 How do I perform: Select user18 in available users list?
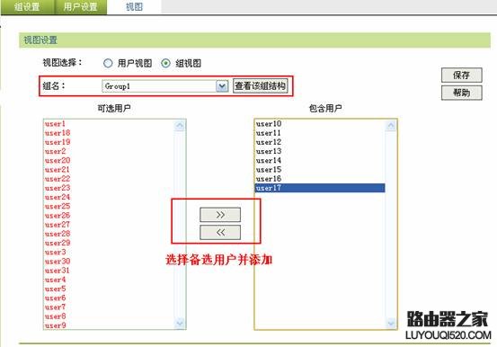click(x=110, y=133)
